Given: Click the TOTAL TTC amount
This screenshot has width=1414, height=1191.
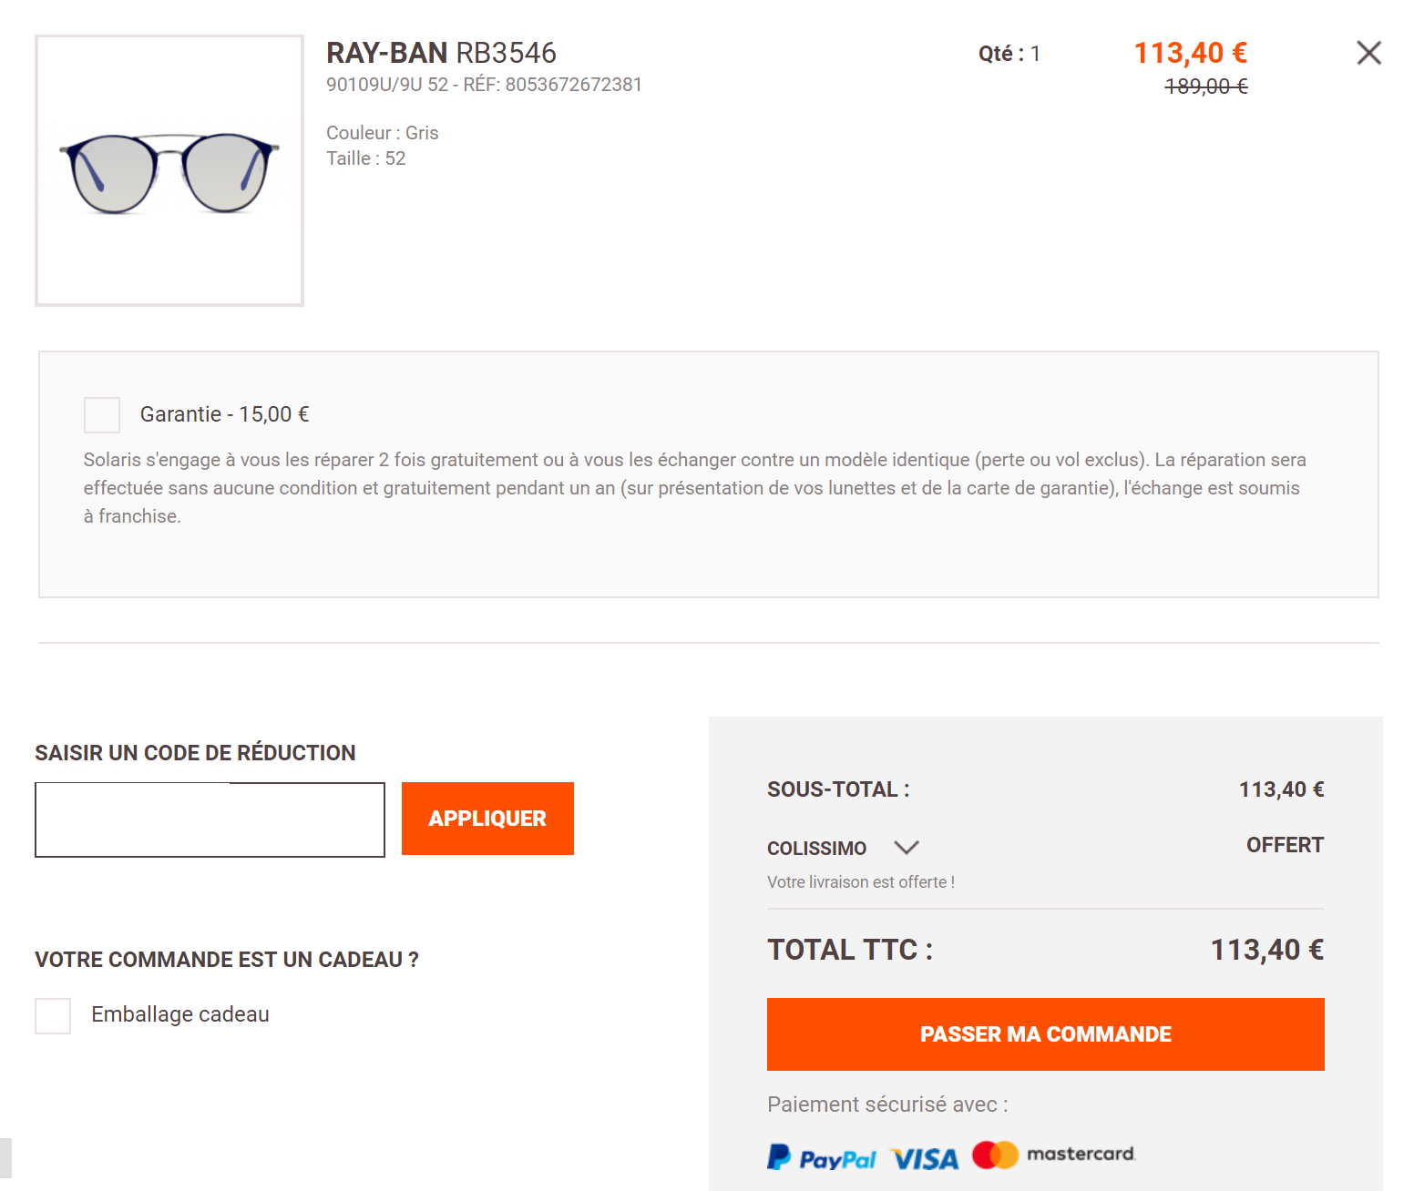Looking at the screenshot, I should click(1267, 950).
